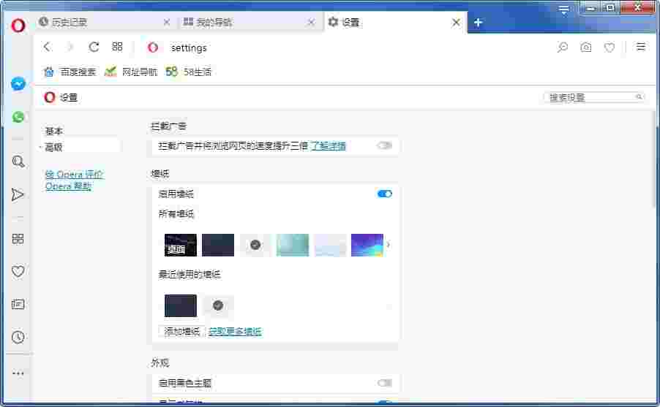Take a snapshot with the camera icon
Image resolution: width=660 pixels, height=407 pixels.
pos(586,47)
